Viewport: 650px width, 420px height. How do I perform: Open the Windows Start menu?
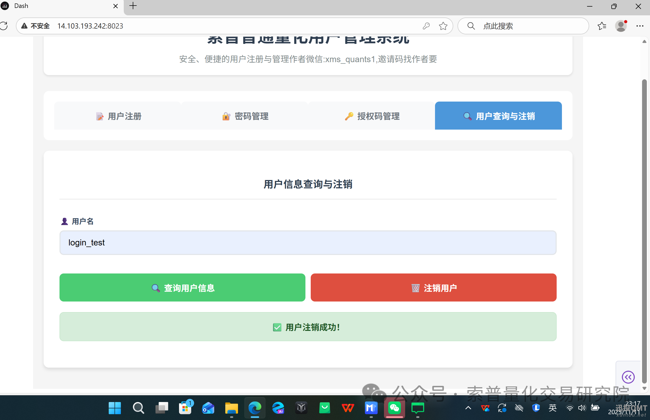pyautogui.click(x=115, y=408)
